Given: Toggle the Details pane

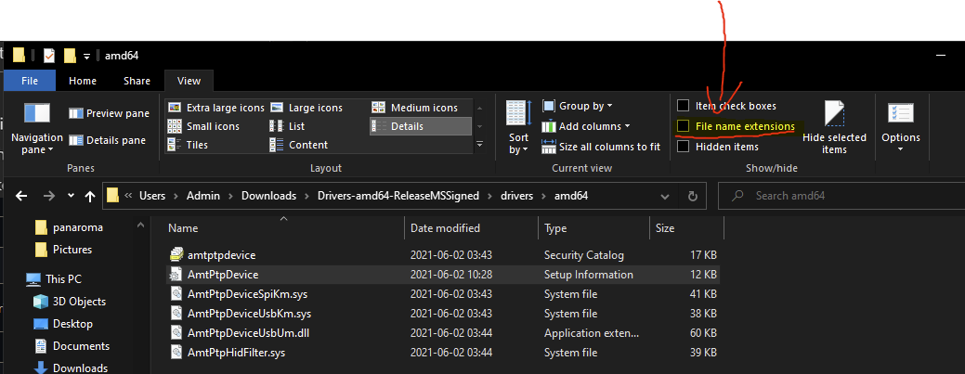Looking at the screenshot, I should click(x=108, y=140).
